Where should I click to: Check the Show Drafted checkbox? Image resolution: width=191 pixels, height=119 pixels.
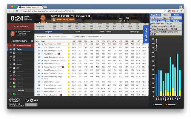point(74,37)
